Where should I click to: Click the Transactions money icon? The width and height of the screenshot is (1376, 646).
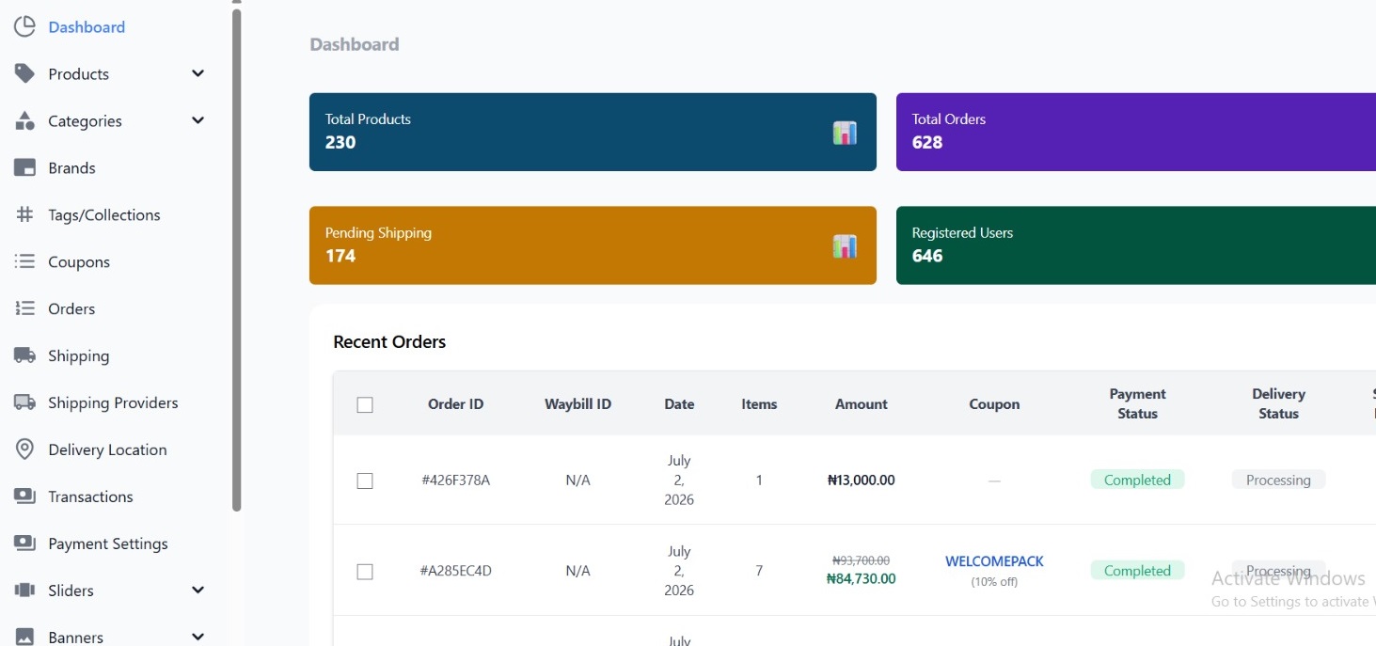[x=24, y=496]
